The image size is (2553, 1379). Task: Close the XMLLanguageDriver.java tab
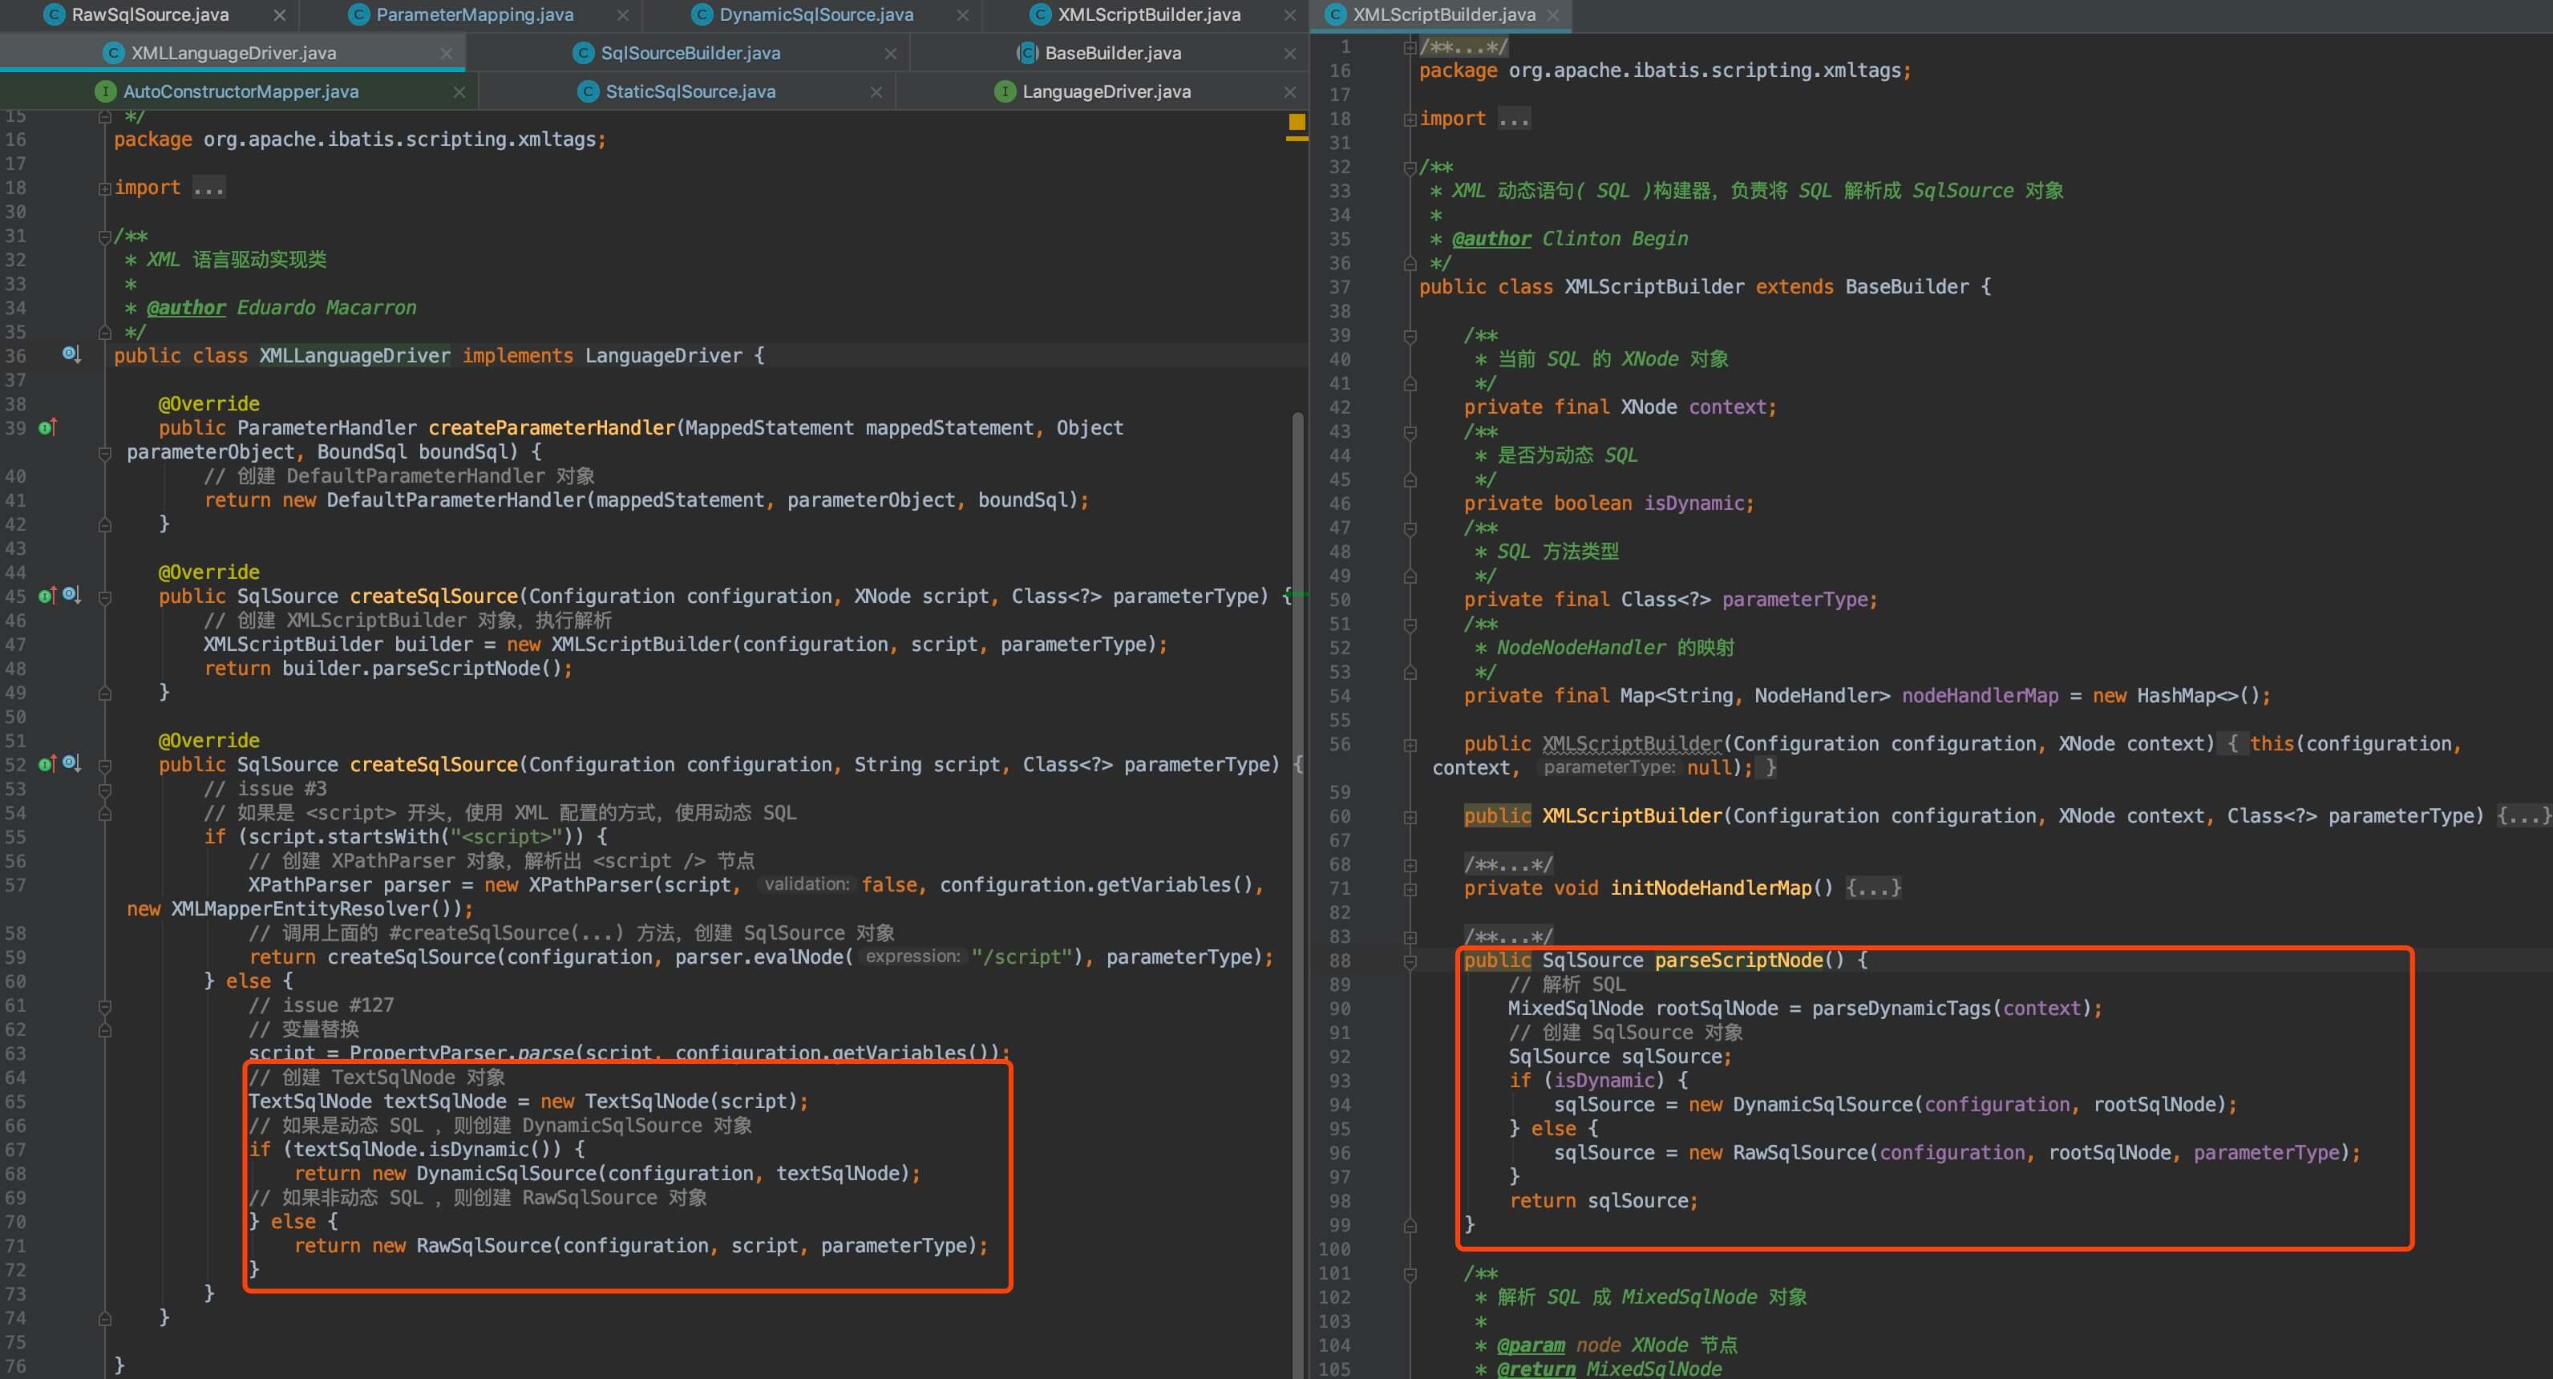[x=446, y=54]
